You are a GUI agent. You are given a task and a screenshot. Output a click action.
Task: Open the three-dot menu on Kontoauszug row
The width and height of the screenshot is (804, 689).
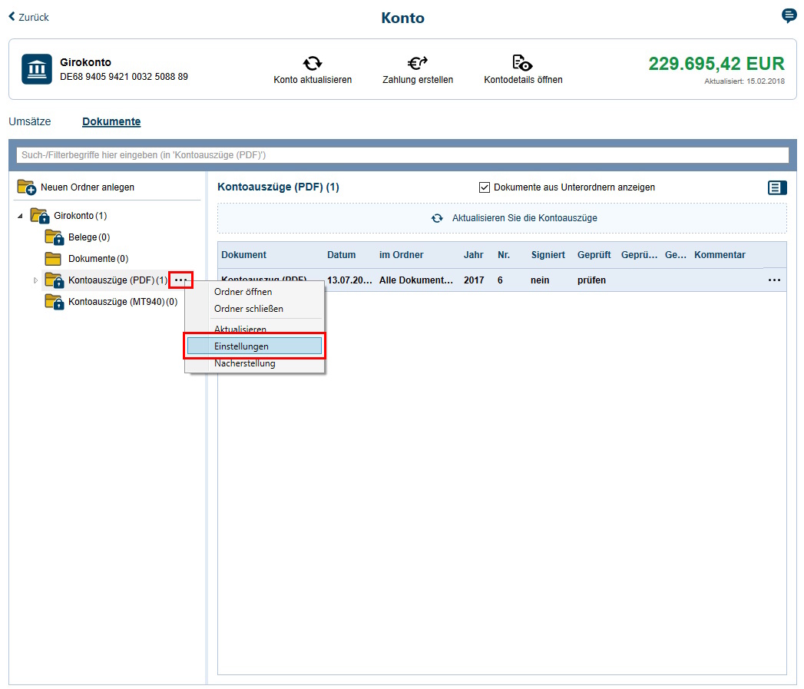pos(774,280)
